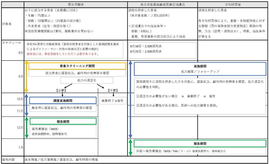Click the 9月 month label

(x=20, y=76)
